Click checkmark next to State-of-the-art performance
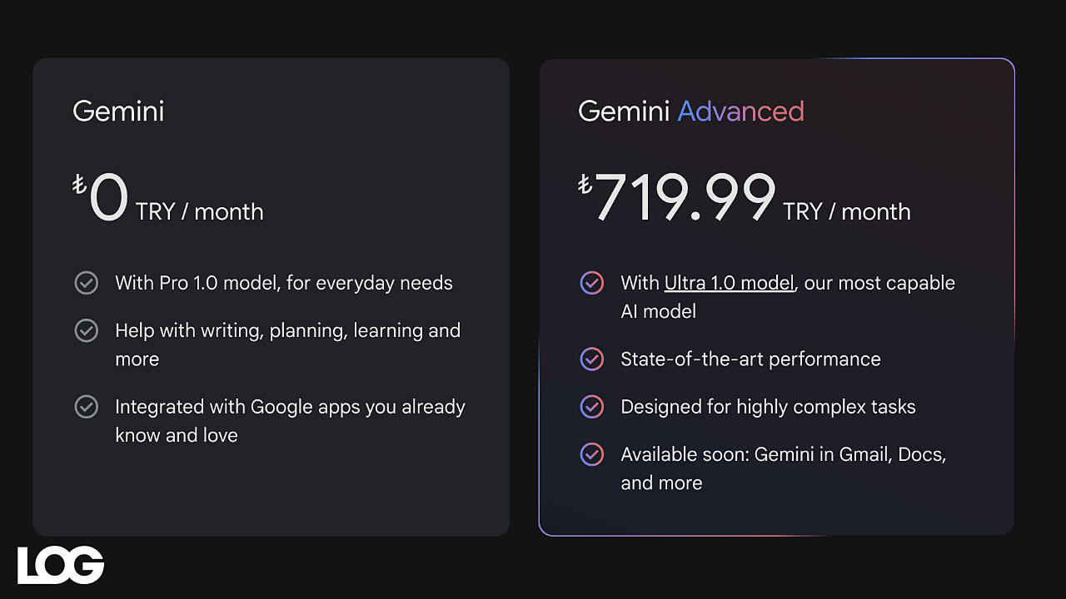The width and height of the screenshot is (1066, 599). click(592, 359)
